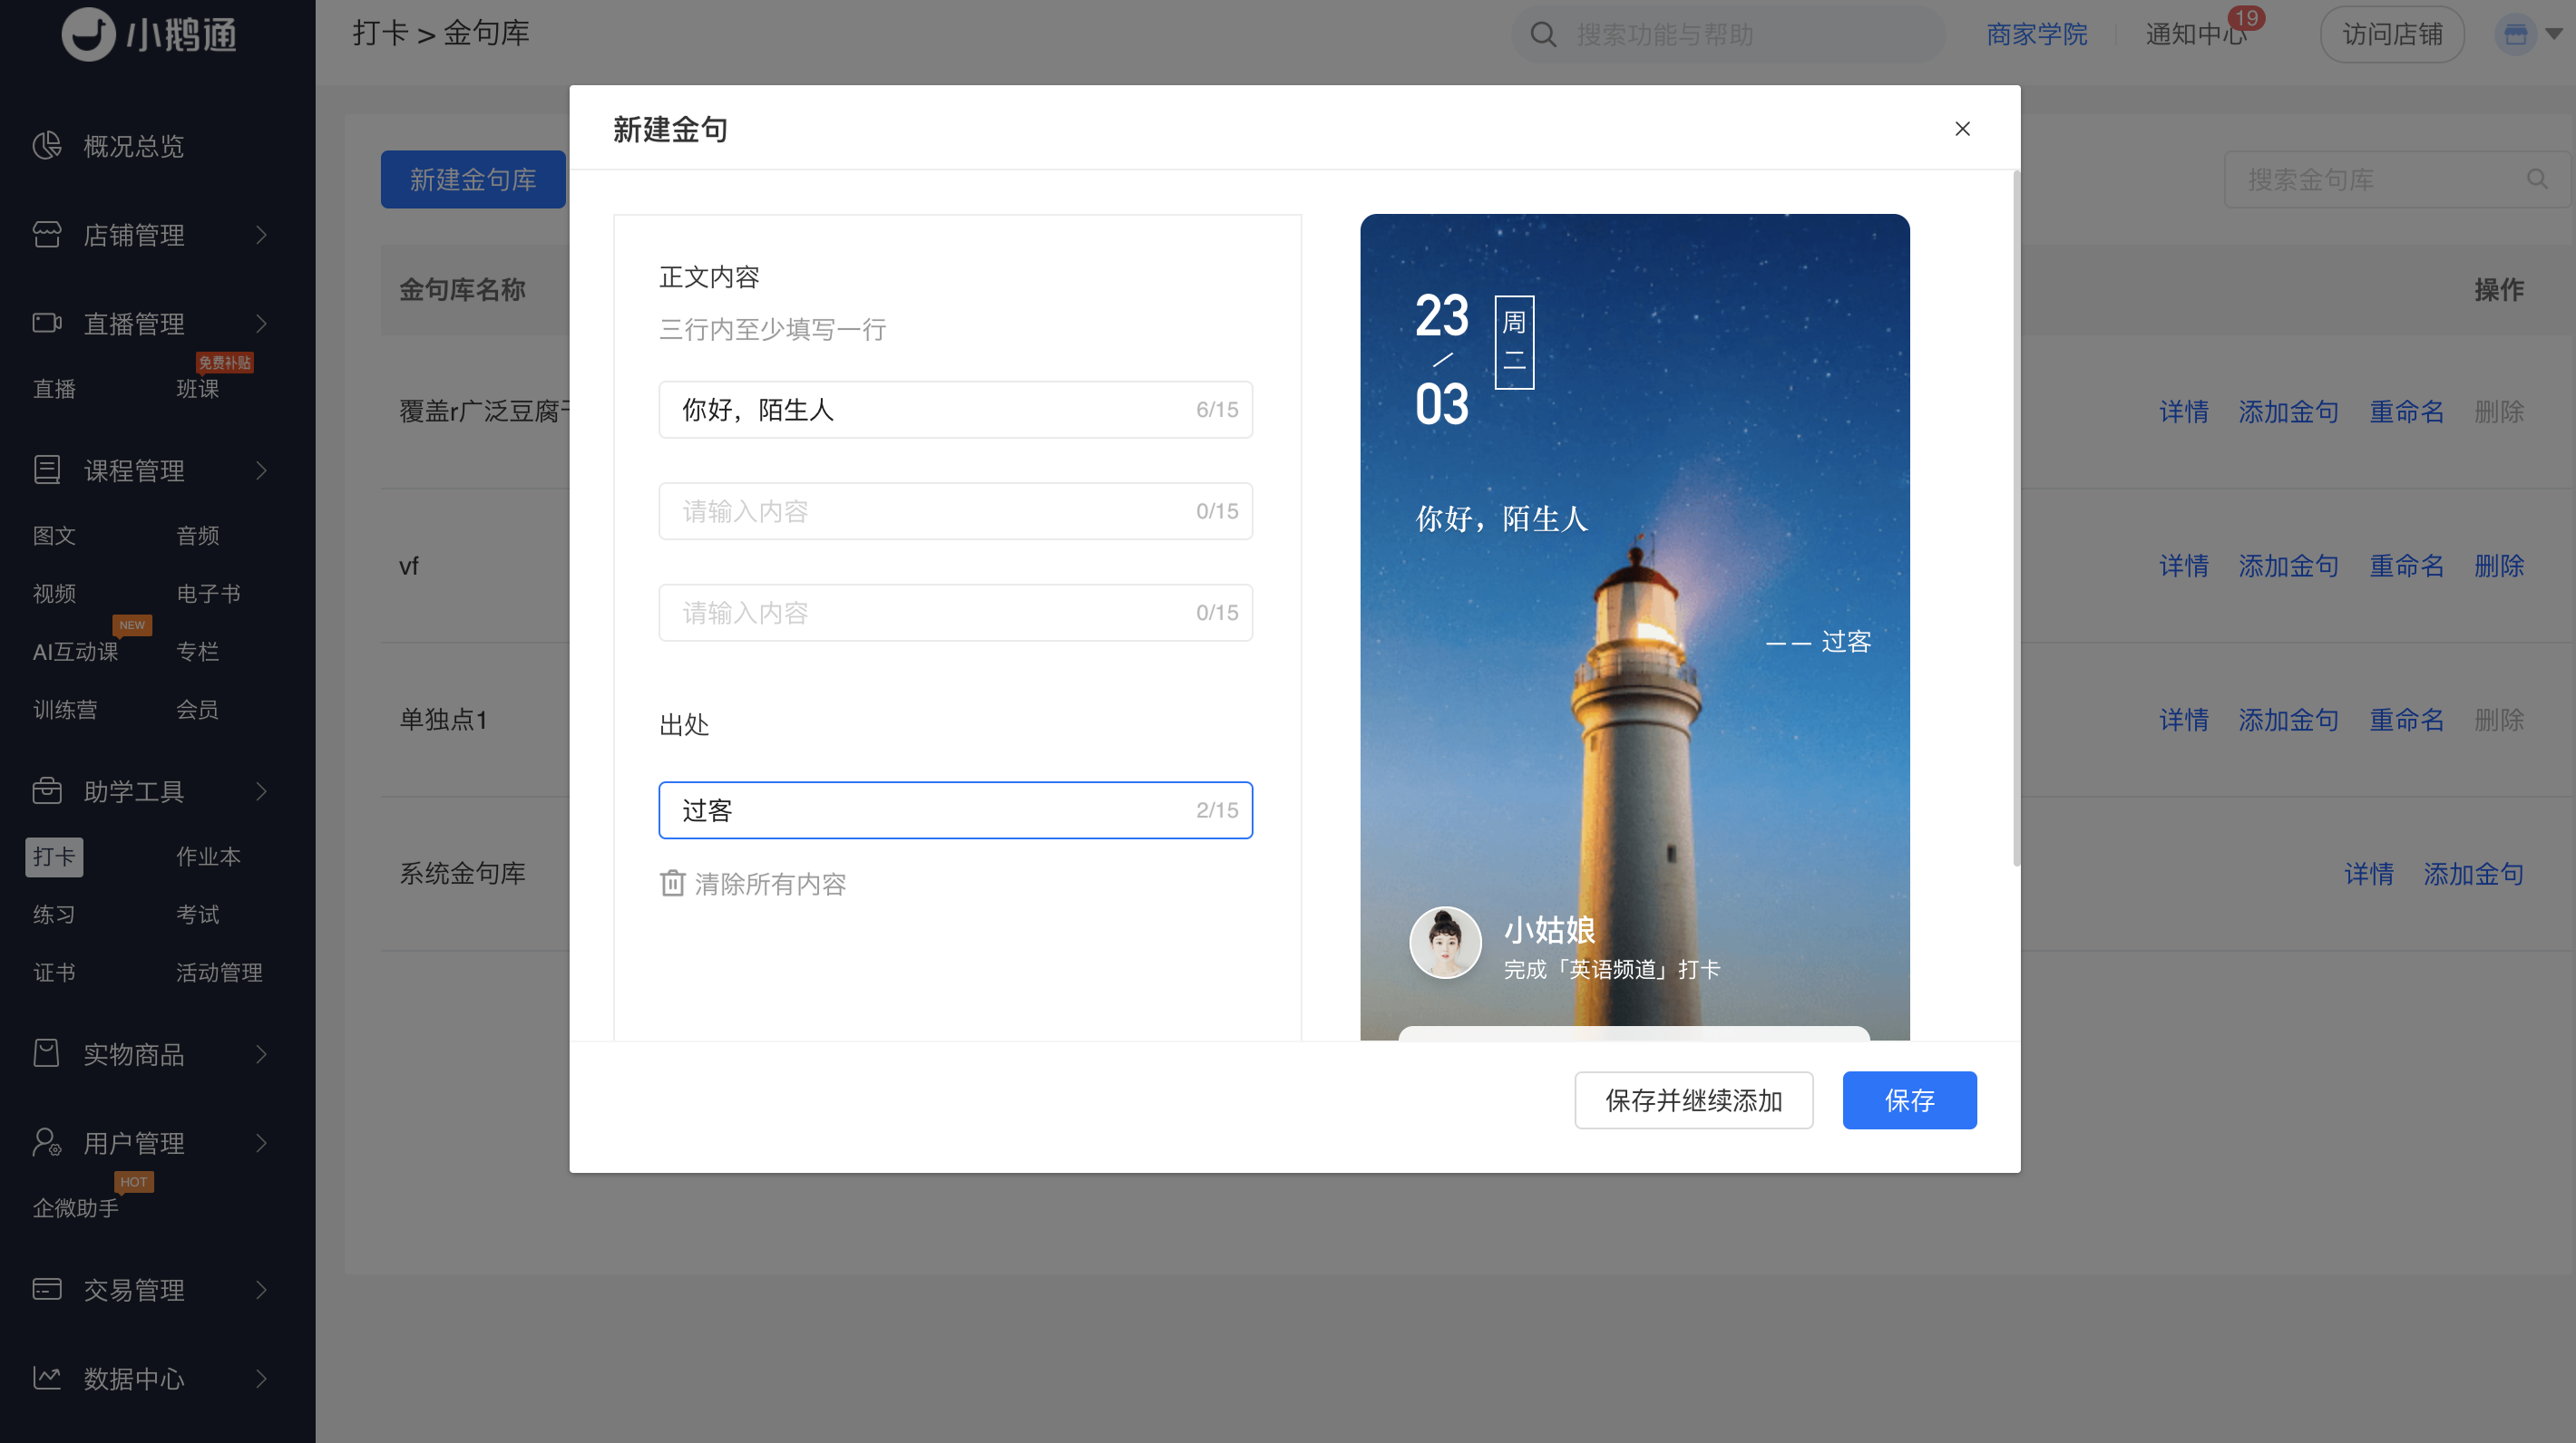Open 班课 in the sidebar
The height and width of the screenshot is (1443, 2576).
click(x=197, y=389)
